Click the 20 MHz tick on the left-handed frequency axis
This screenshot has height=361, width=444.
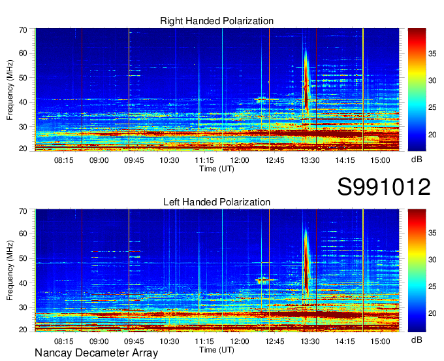coord(24,330)
